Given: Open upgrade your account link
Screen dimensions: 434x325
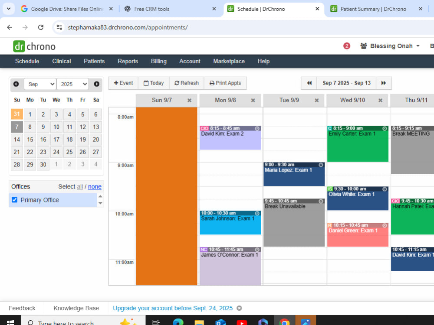Looking at the screenshot, I should (173, 308).
